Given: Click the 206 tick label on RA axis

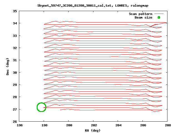Looking at the screenshot, I should [x=143, y=125].
